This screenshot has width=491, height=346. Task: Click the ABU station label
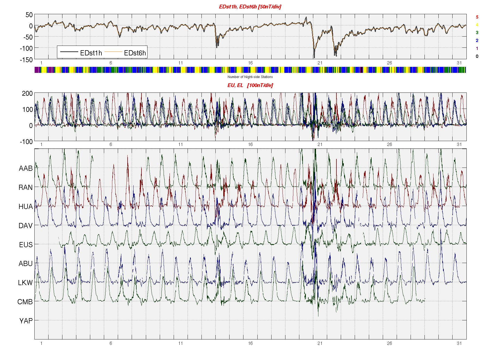point(26,264)
